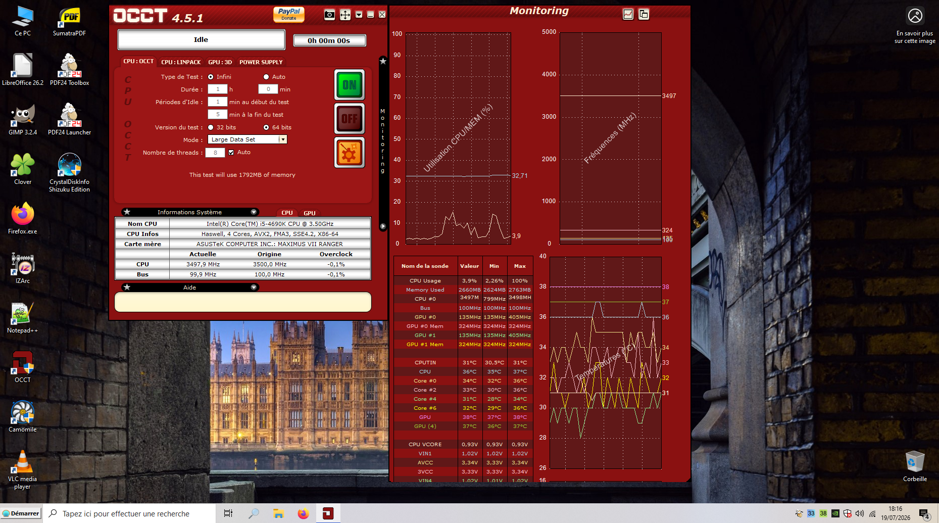Select the CPU tab in system information

[x=287, y=213]
